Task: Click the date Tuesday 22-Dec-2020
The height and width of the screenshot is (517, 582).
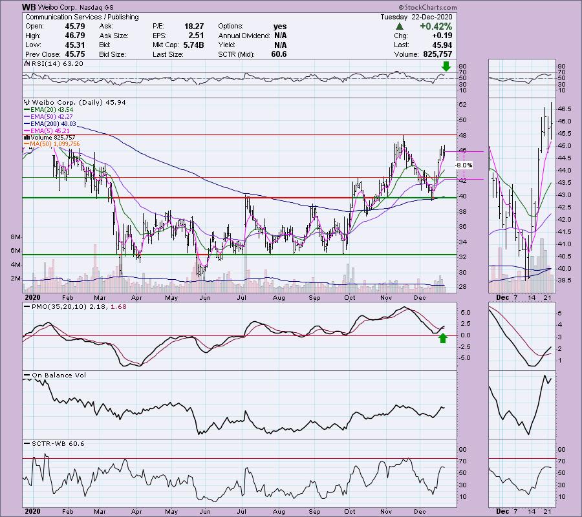Action: [x=416, y=17]
